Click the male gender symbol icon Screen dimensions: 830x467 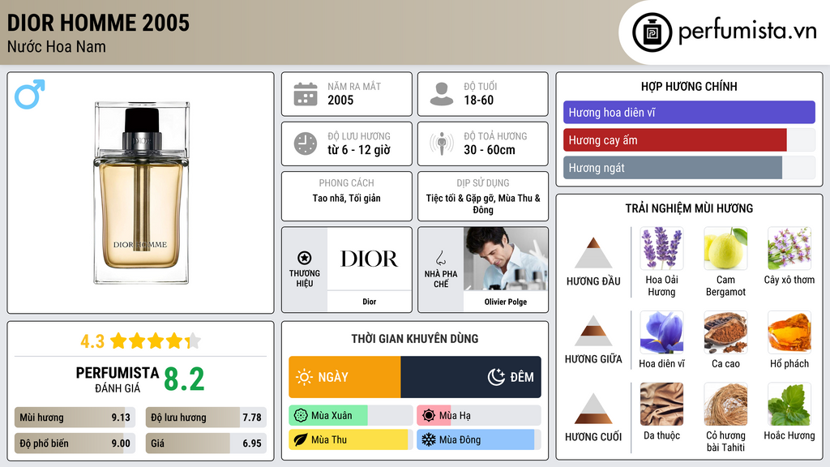pyautogui.click(x=29, y=94)
